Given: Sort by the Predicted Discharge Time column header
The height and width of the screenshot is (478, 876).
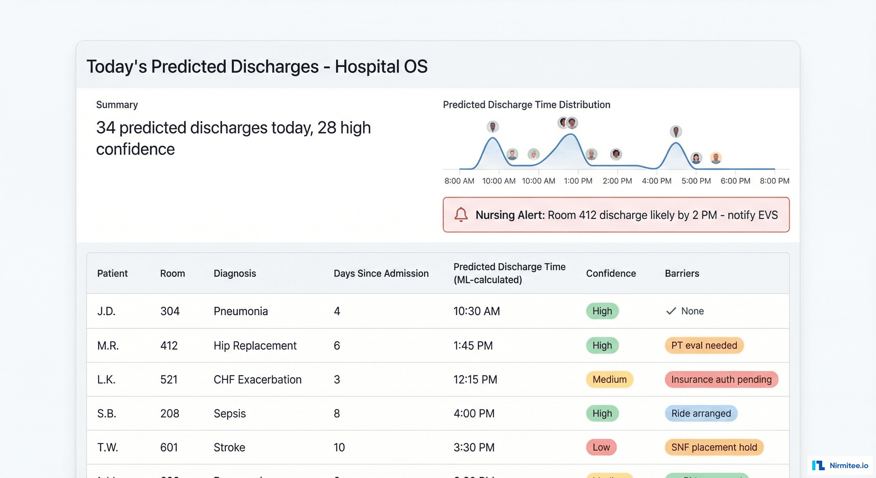Looking at the screenshot, I should 510,273.
